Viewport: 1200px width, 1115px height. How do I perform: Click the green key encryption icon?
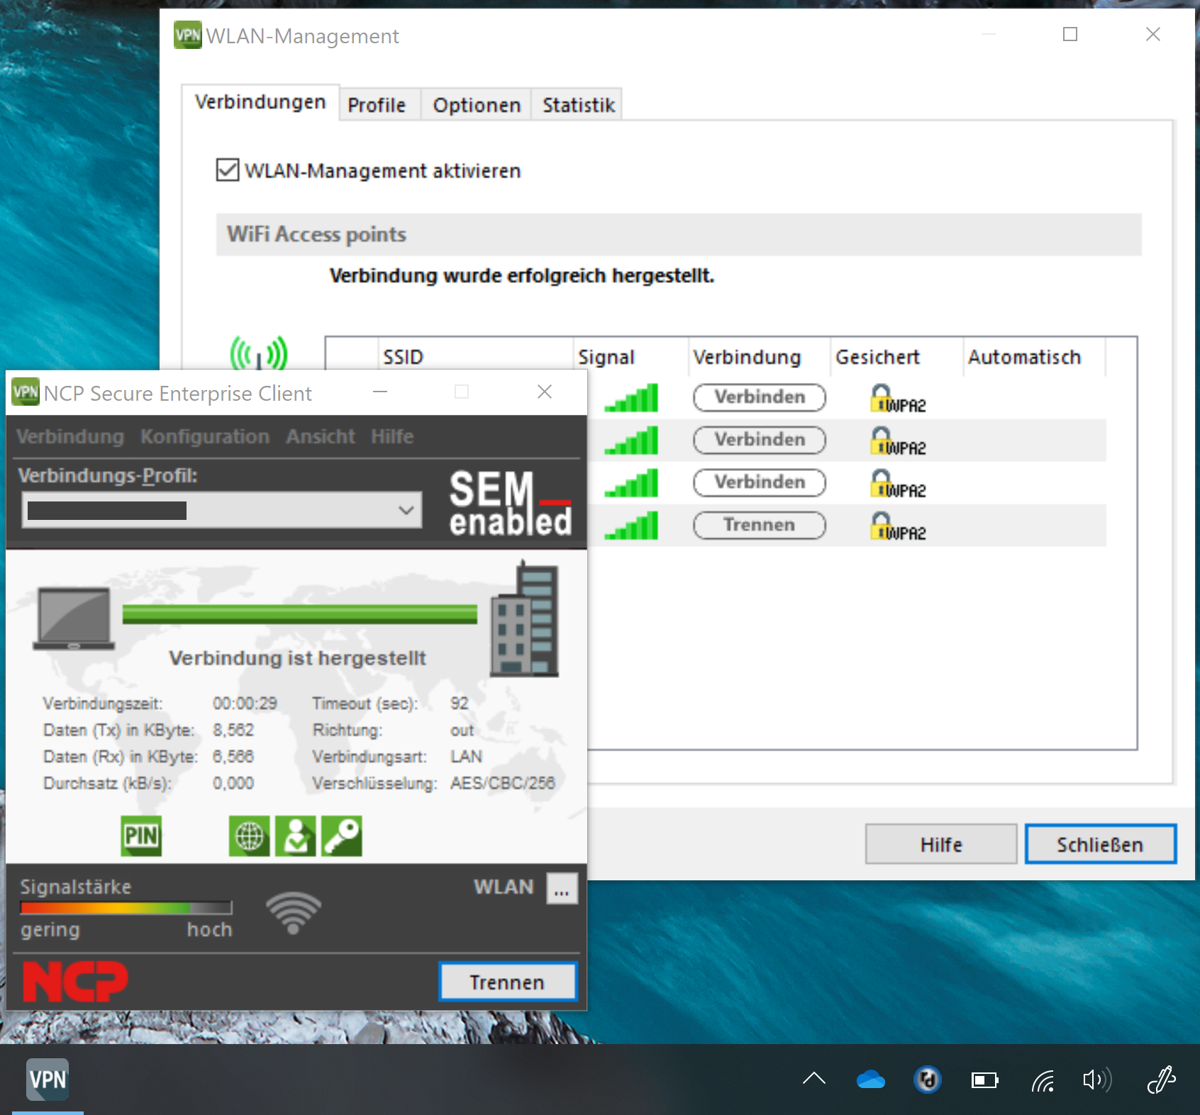click(342, 836)
